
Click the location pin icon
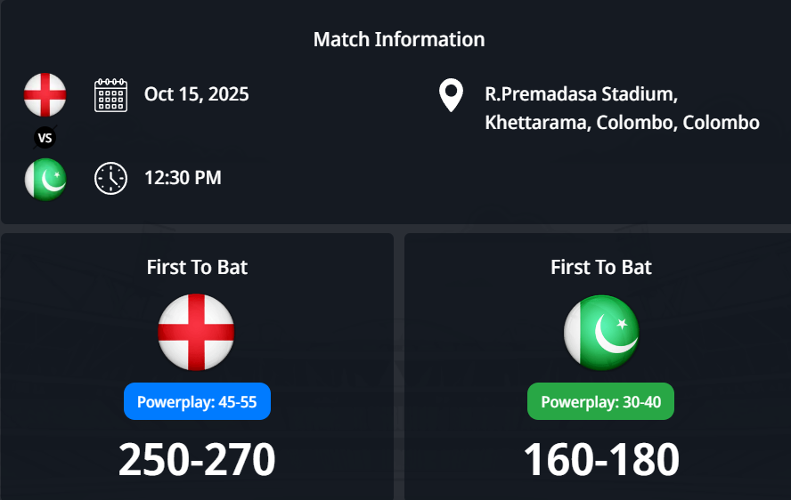point(451,95)
